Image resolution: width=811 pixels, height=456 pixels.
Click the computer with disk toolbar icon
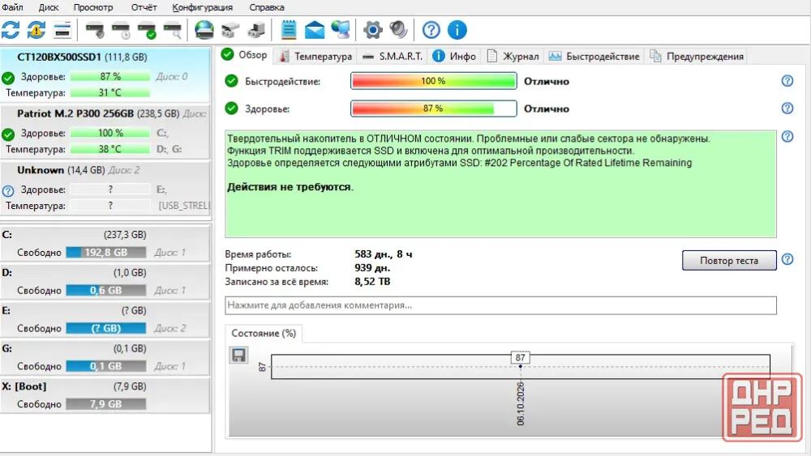(256, 31)
